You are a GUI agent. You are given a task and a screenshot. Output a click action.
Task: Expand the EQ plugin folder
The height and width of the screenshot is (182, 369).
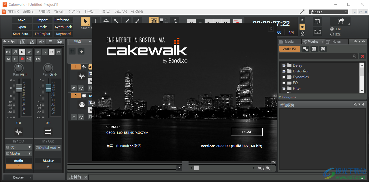[284, 83]
